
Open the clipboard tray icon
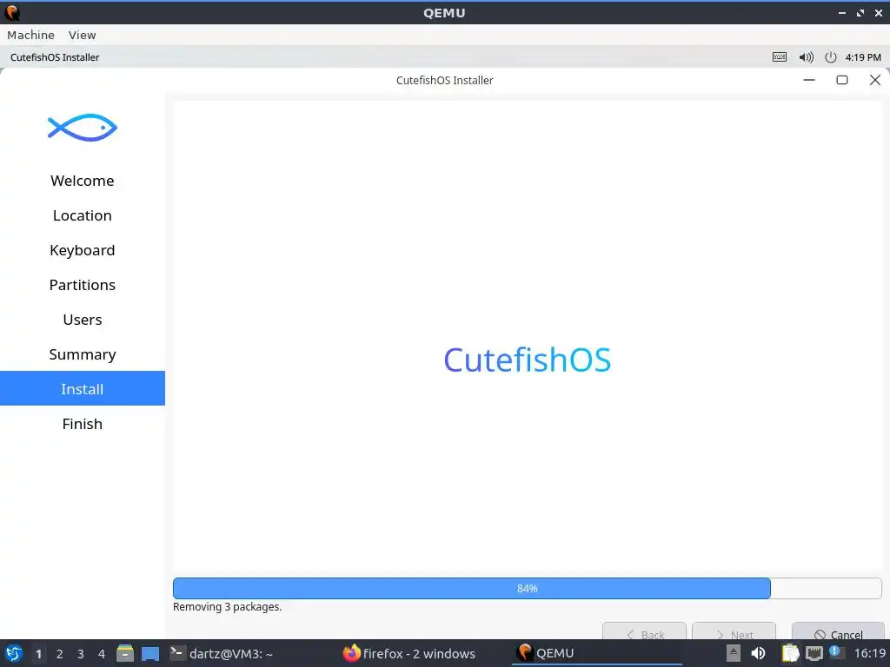790,653
